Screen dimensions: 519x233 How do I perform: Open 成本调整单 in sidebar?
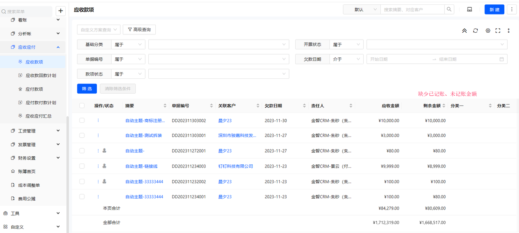tap(29, 185)
